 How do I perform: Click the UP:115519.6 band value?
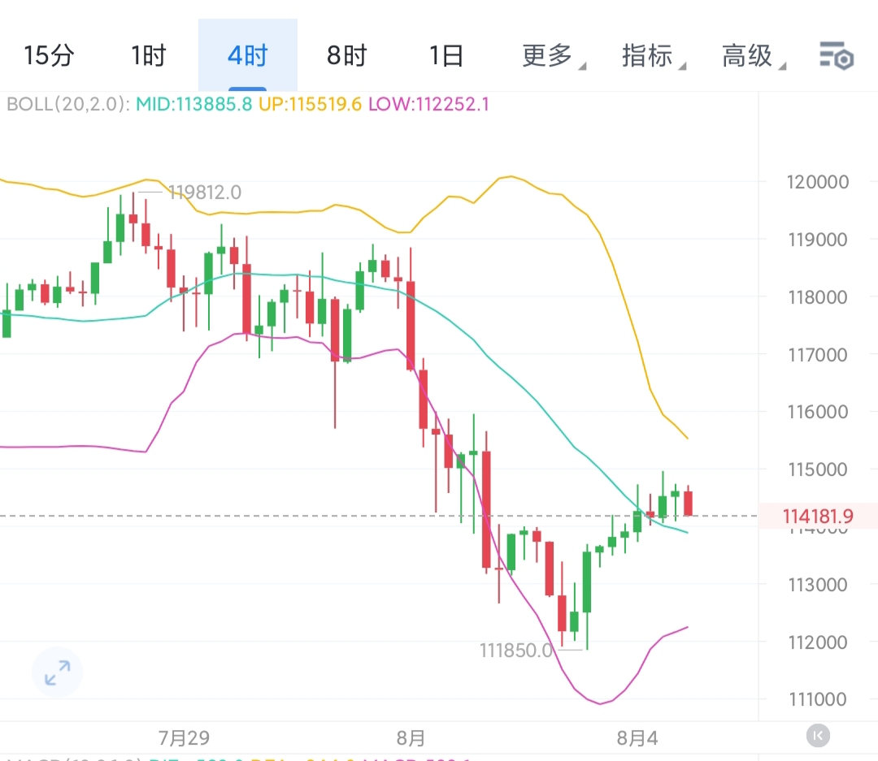310,104
